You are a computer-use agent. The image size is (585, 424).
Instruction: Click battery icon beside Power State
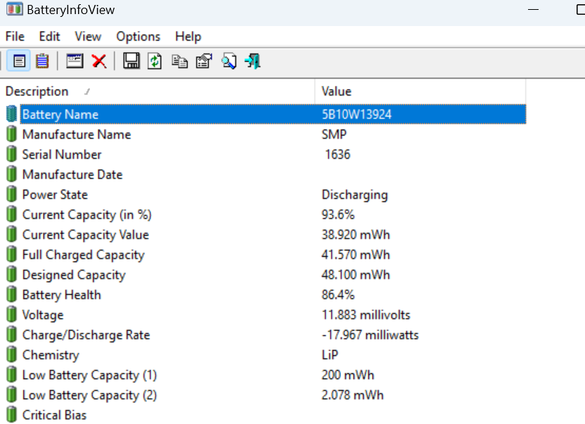point(11,193)
